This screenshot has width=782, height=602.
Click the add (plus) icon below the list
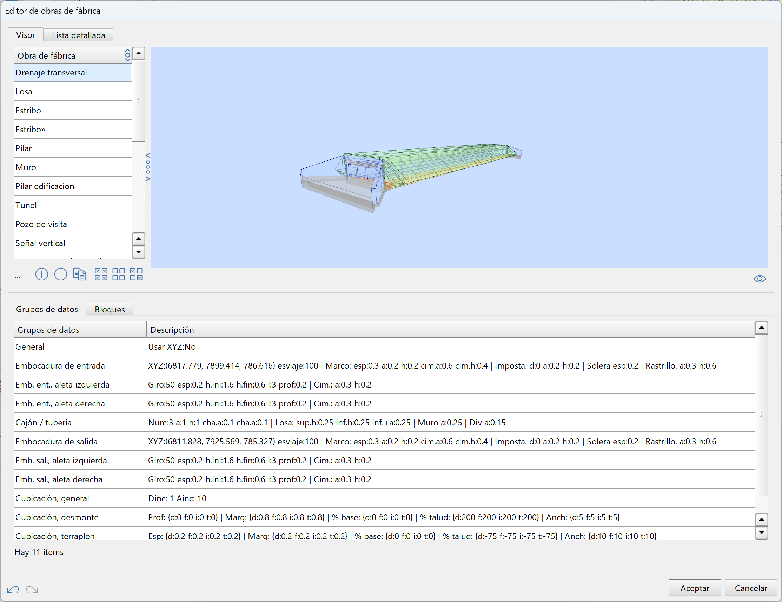pos(41,274)
